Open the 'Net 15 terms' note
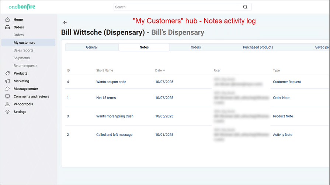The width and height of the screenshot is (330, 185). point(106,98)
